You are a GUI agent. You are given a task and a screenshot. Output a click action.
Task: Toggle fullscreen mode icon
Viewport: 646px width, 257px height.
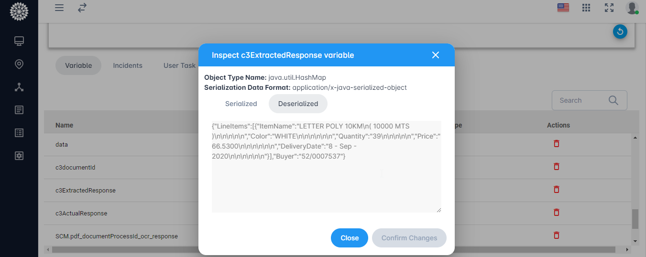tap(609, 8)
